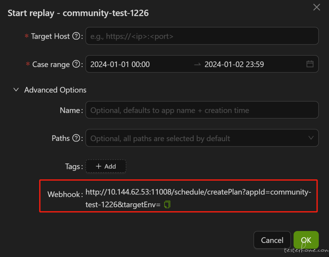Focus the Name input field
329x257 pixels.
pos(202,110)
